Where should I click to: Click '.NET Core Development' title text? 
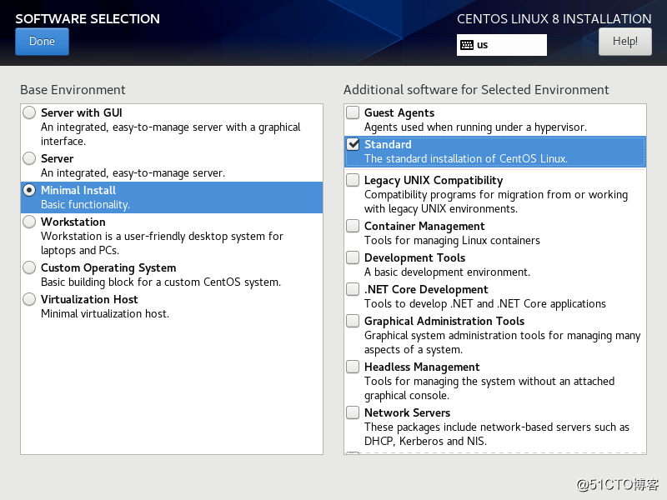coord(426,289)
